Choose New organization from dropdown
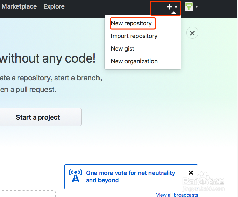Viewport: 238px width, 197px height. [134, 61]
